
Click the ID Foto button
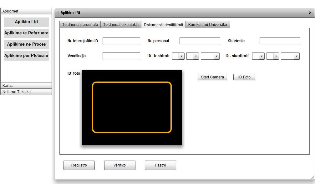click(244, 77)
